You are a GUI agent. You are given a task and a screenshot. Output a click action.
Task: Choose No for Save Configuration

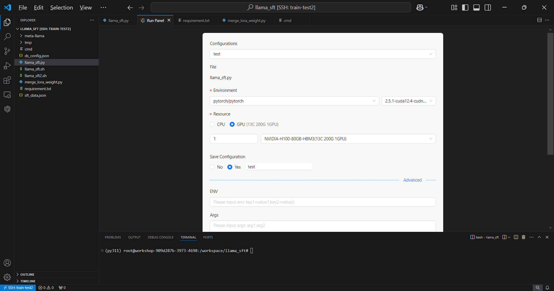212,167
